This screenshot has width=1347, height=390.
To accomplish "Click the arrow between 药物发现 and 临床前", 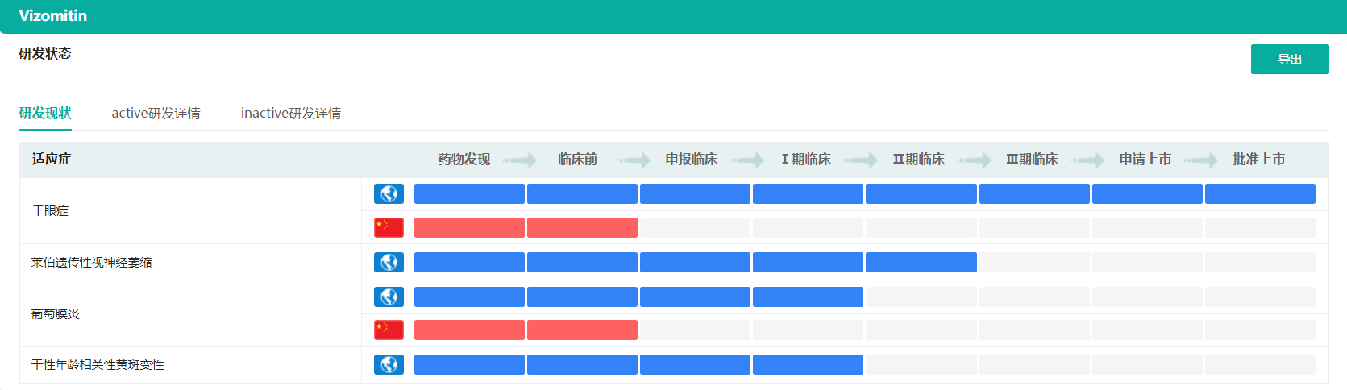I will click(520, 160).
